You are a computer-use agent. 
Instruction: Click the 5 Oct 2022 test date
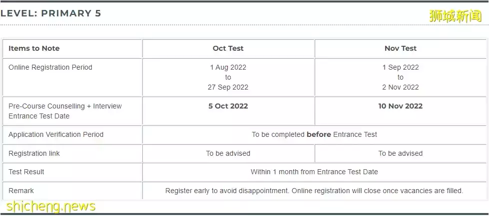[228, 106]
